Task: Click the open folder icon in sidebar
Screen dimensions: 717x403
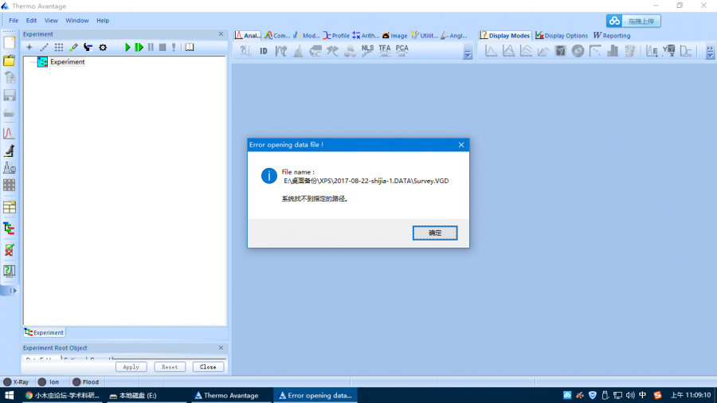Action: coord(9,61)
